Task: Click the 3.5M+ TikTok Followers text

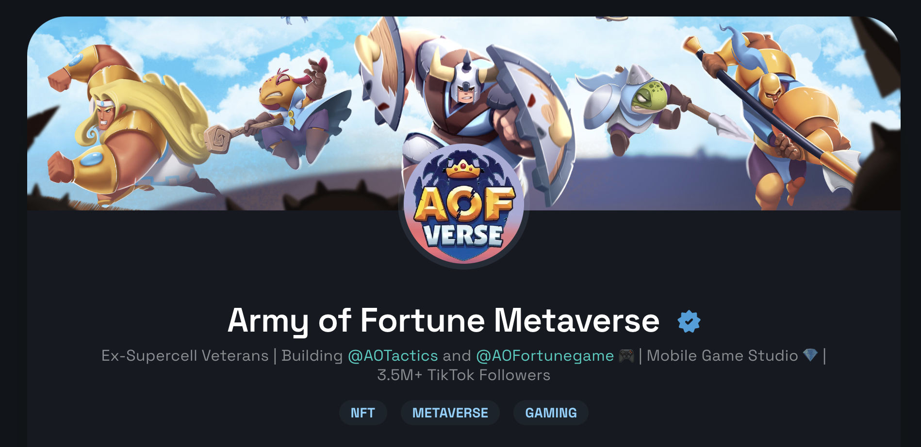Action: [x=464, y=375]
